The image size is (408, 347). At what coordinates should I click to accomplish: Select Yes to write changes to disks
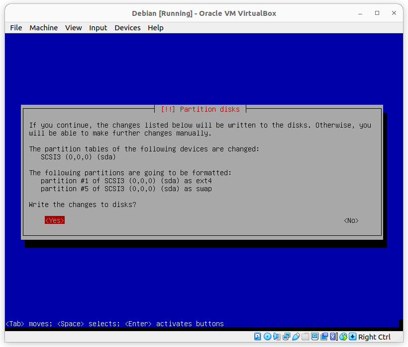pos(54,220)
